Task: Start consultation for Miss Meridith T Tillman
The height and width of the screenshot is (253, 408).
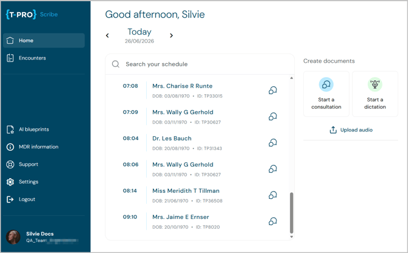Action: 272,195
